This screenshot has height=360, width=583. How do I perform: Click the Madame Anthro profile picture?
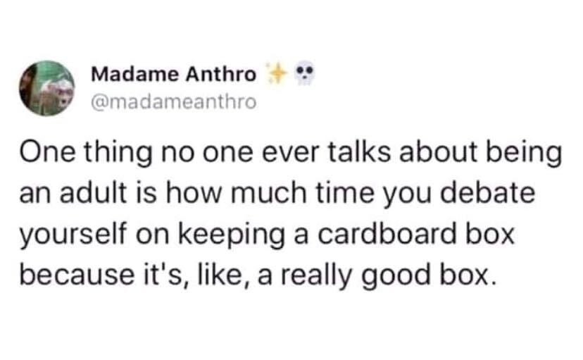click(x=47, y=87)
